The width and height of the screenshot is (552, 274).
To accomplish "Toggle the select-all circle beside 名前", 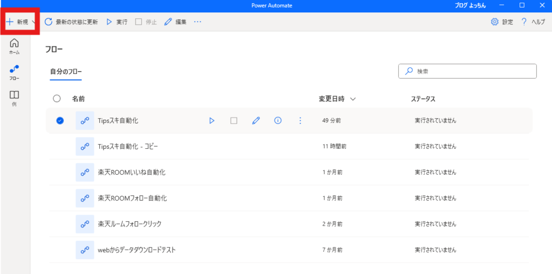I will [57, 99].
